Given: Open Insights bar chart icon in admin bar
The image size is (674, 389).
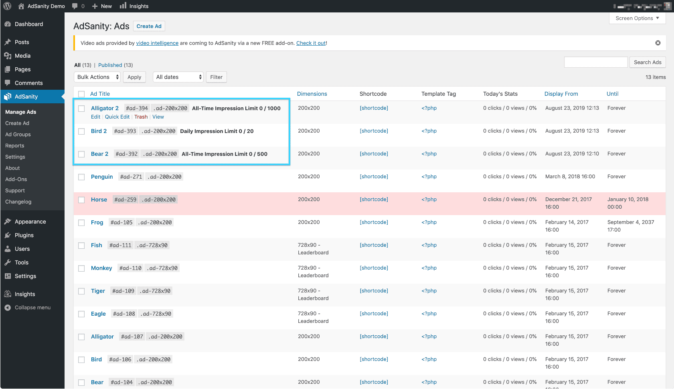Looking at the screenshot, I should pos(123,6).
